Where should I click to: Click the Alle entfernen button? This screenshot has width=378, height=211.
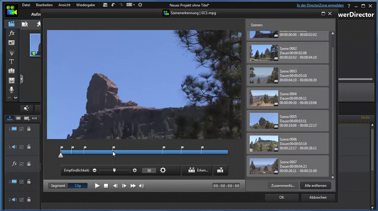316,186
